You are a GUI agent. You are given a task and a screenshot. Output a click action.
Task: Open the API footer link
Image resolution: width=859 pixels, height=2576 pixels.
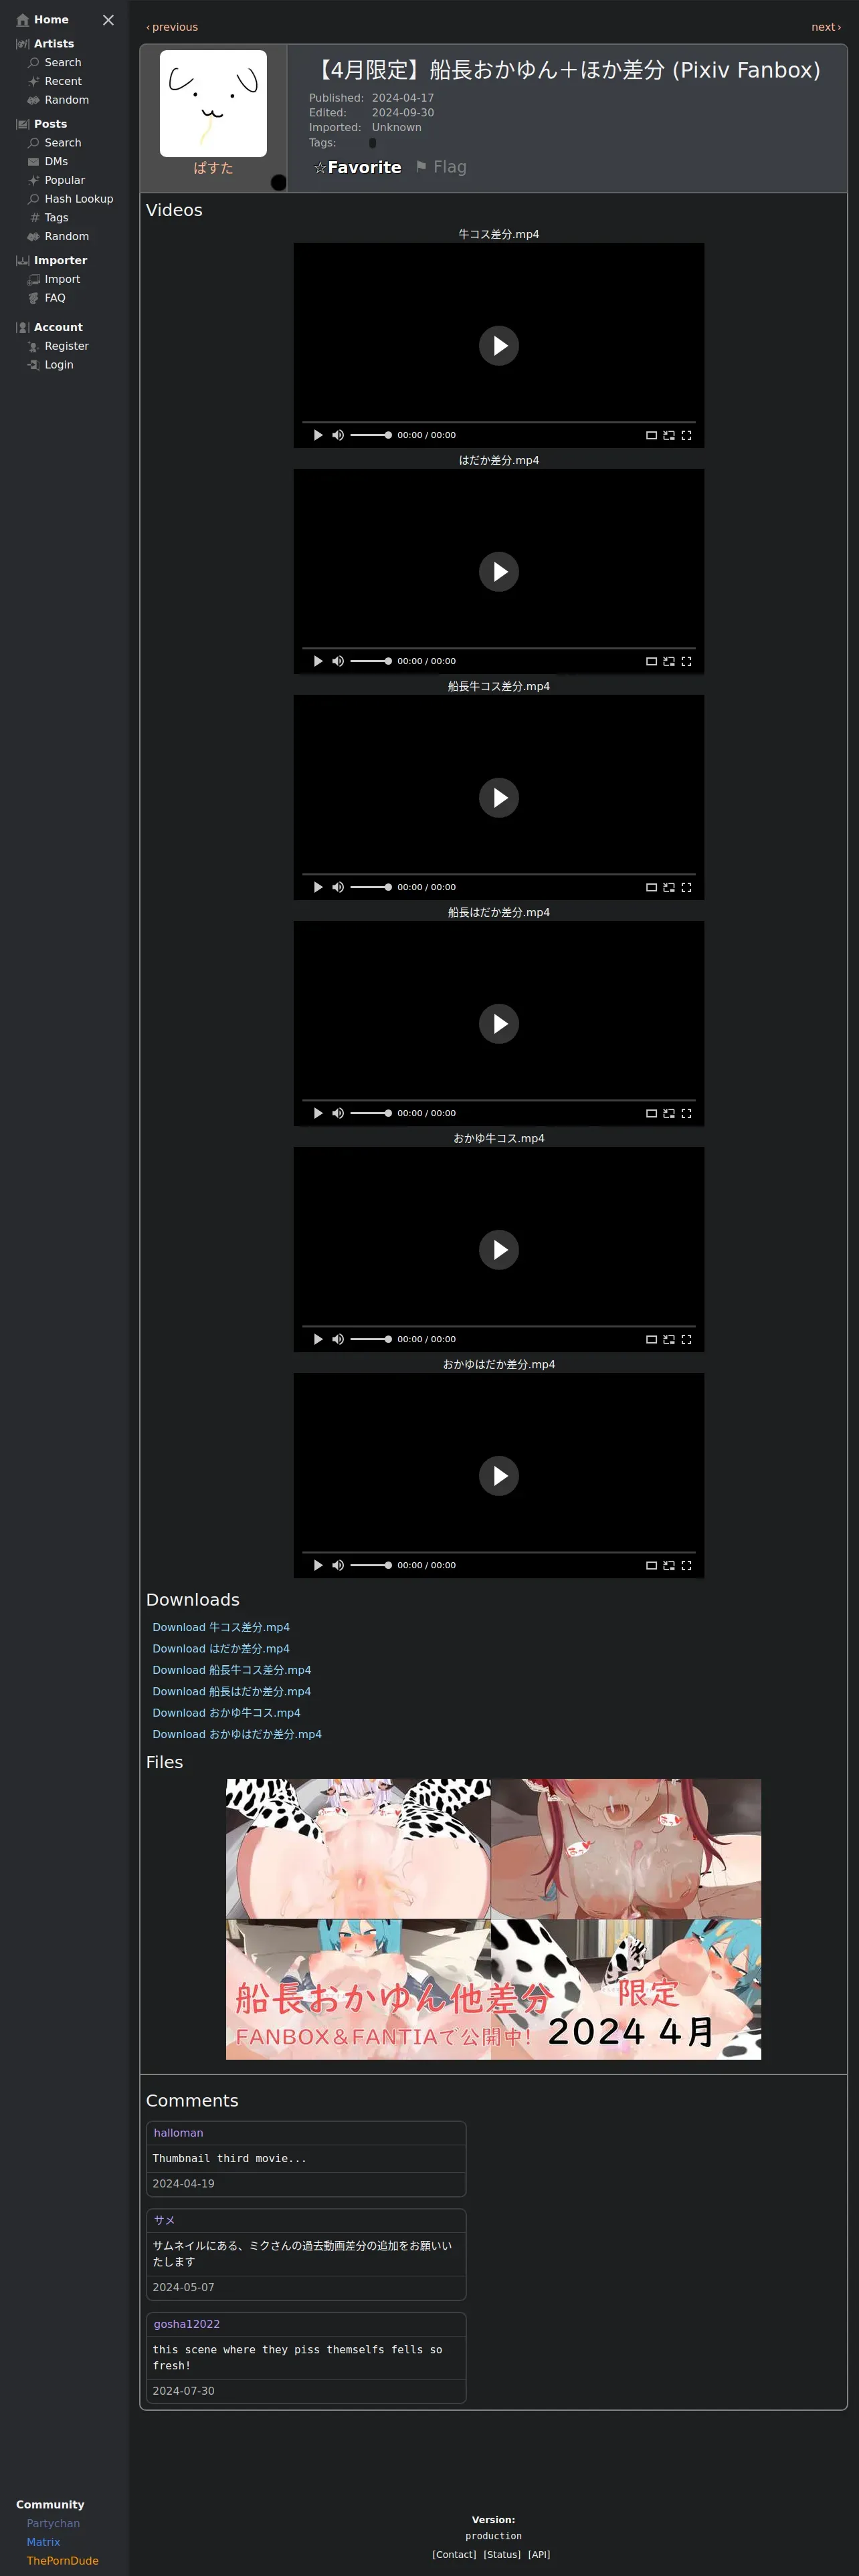click(539, 2554)
